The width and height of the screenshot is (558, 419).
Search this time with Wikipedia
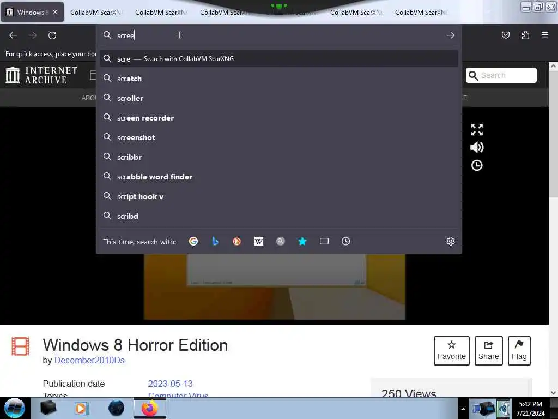click(259, 241)
